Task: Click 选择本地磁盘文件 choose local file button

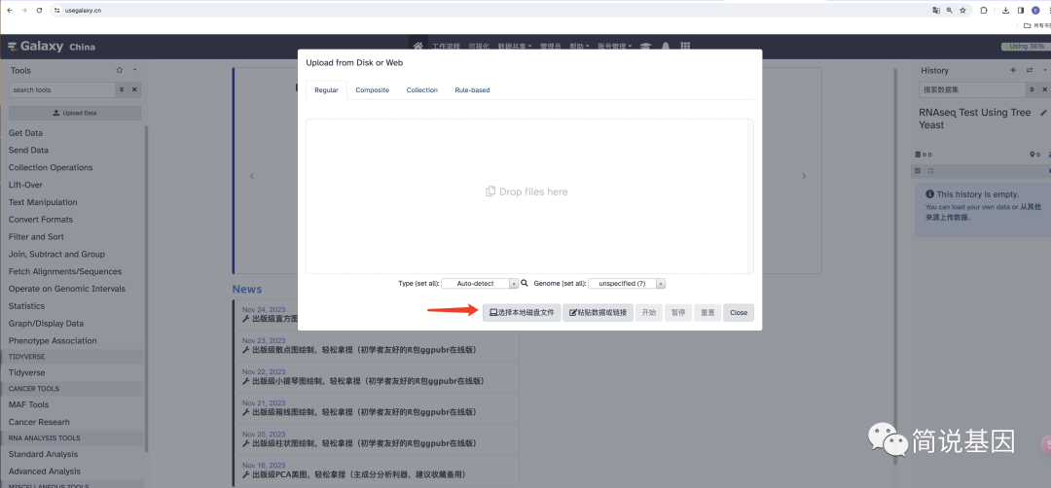Action: tap(522, 313)
